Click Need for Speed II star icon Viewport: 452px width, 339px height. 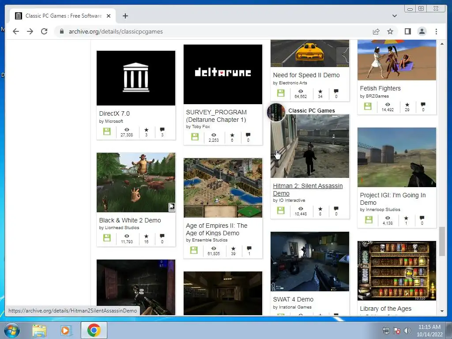point(320,91)
